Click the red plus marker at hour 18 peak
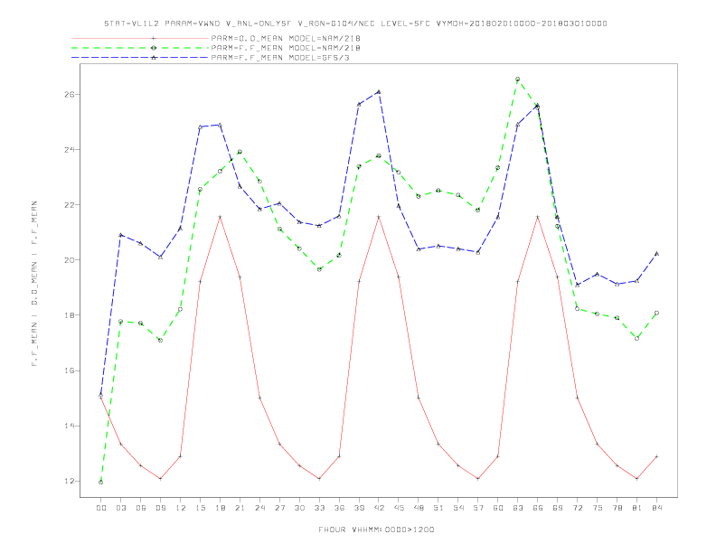Viewport: 716px width, 553px height. tap(220, 217)
